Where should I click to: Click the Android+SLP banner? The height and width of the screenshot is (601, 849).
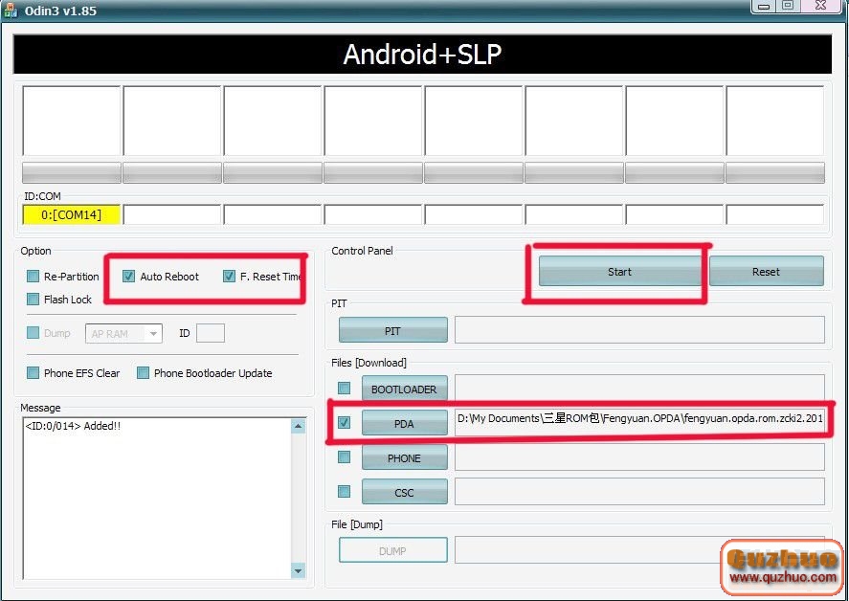[x=422, y=55]
